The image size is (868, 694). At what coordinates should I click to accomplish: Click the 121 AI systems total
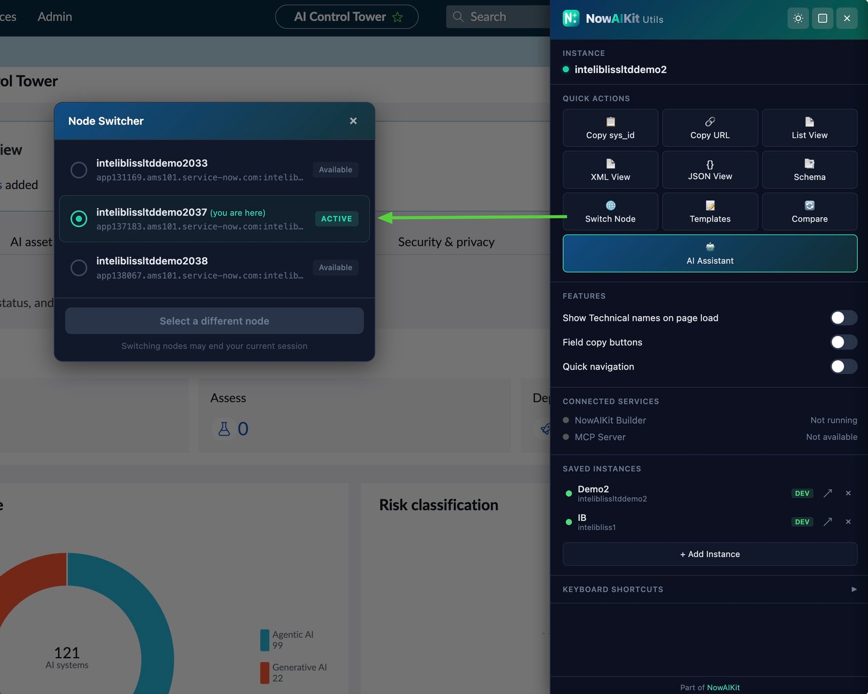(x=67, y=657)
